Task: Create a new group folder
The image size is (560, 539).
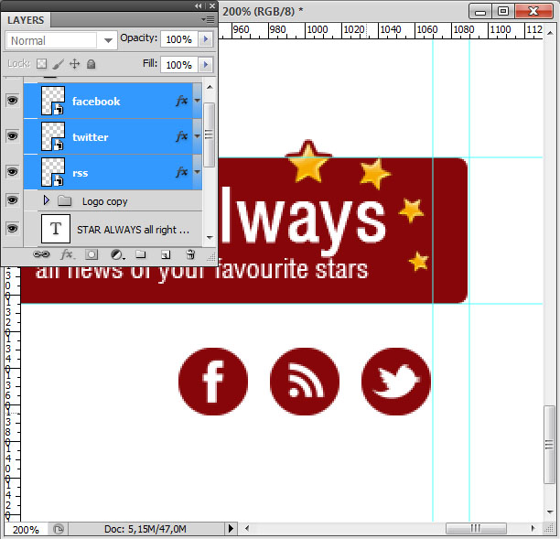Action: [x=141, y=254]
